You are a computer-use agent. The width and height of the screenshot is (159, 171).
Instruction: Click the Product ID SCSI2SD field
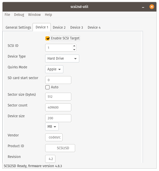click(x=60, y=148)
